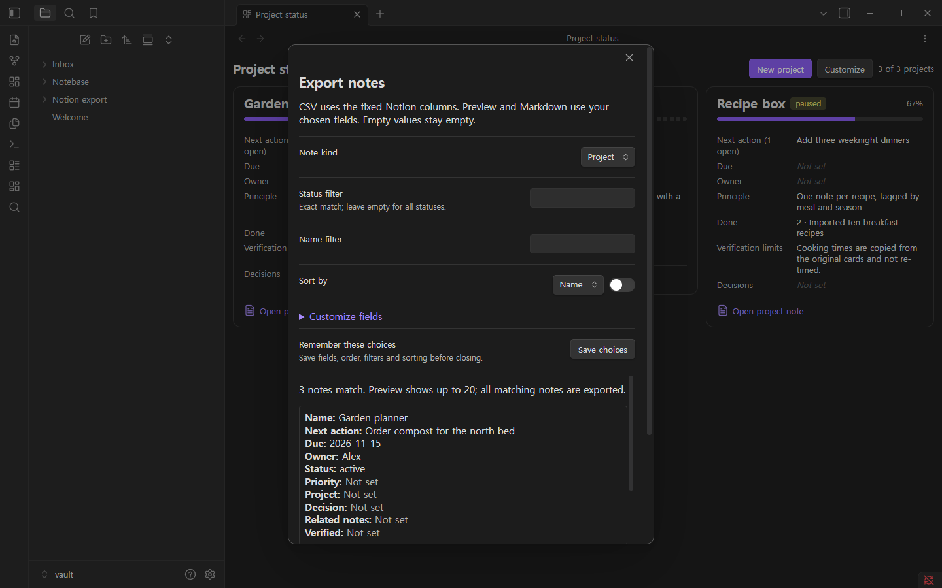Open the search icon in sidebar tabs

[x=69, y=13]
